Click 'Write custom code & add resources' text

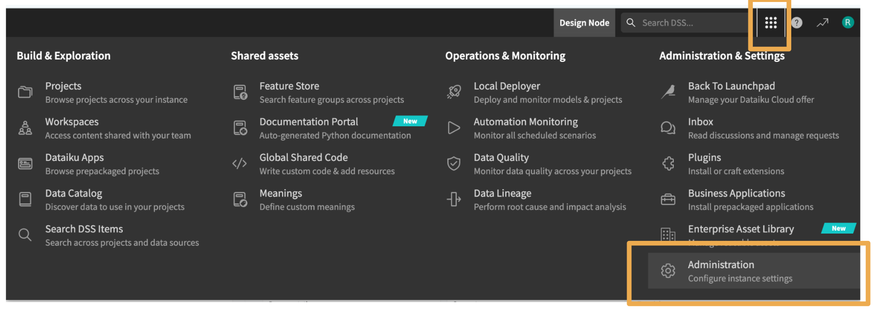327,171
